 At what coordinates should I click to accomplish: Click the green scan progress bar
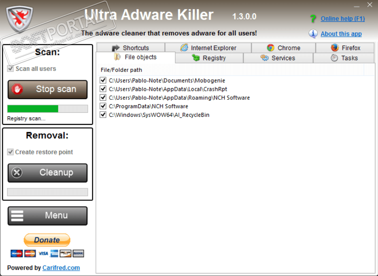(x=47, y=109)
